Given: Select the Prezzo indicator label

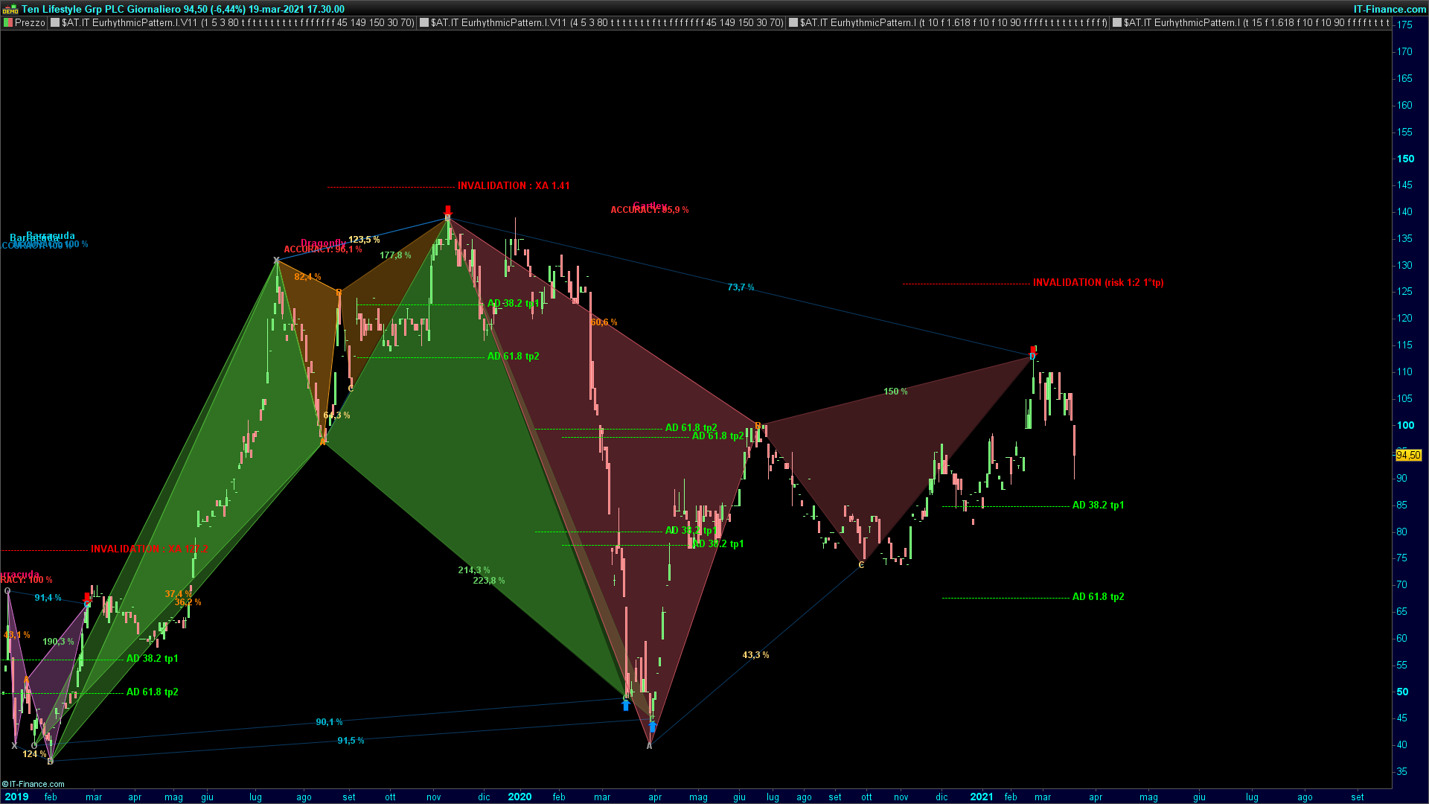Looking at the screenshot, I should pos(30,23).
